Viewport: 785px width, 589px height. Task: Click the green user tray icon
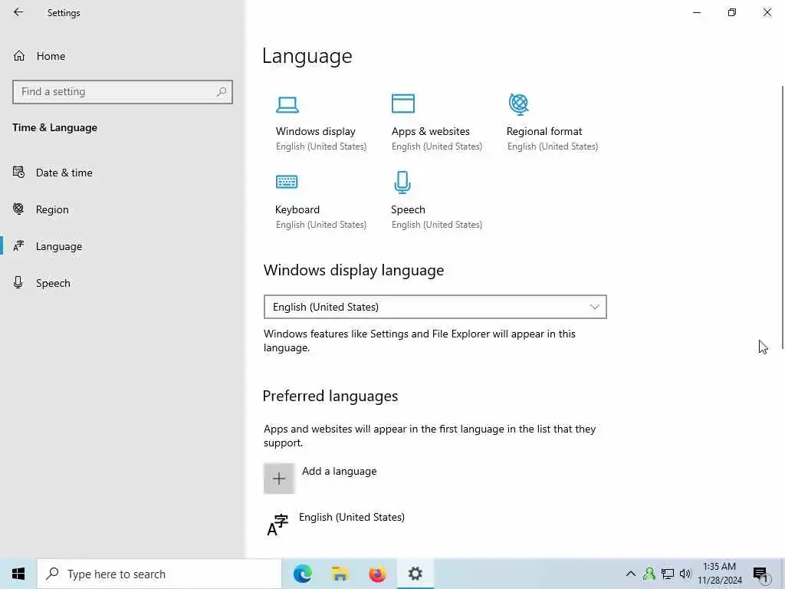pos(649,574)
